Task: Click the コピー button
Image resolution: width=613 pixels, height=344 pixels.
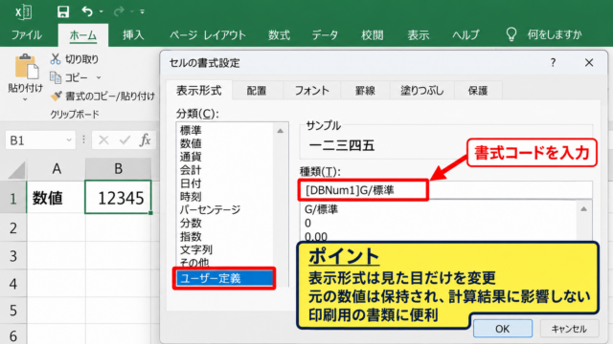Action: pos(70,77)
